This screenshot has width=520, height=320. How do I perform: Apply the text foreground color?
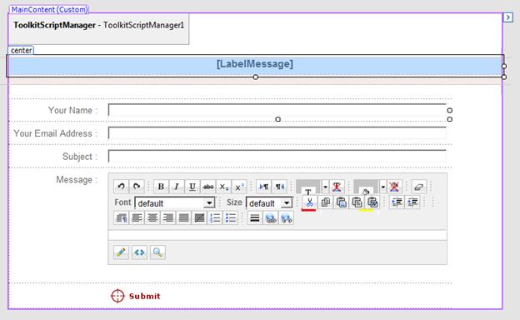308,187
